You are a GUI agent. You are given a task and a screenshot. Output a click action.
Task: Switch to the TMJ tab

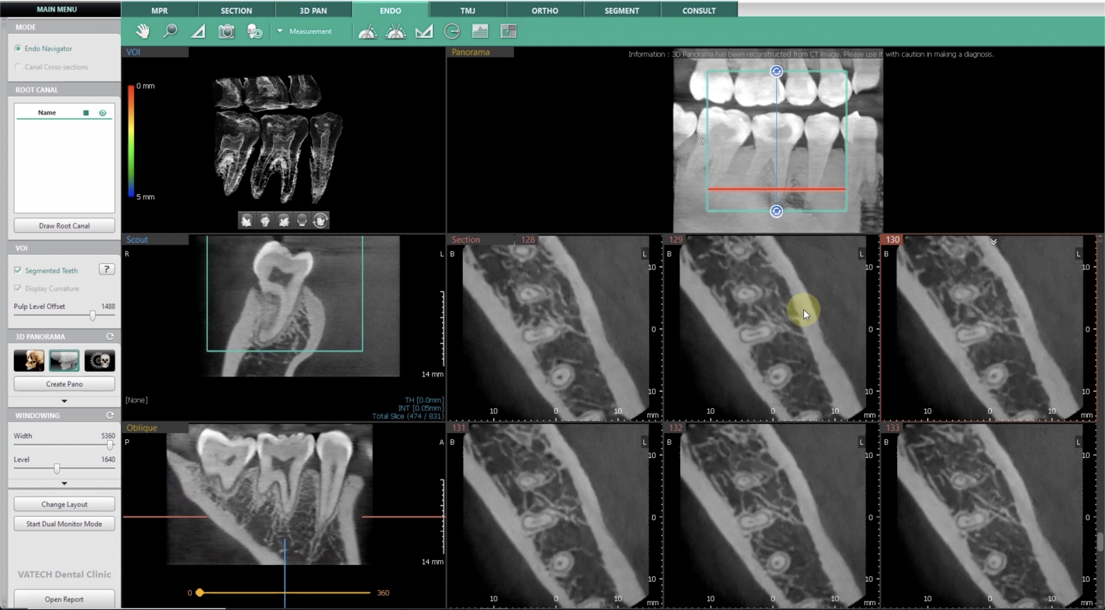pyautogui.click(x=468, y=10)
